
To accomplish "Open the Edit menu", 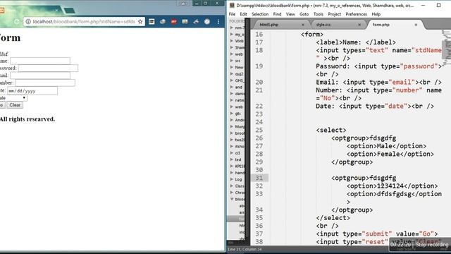I will tap(243, 14).
